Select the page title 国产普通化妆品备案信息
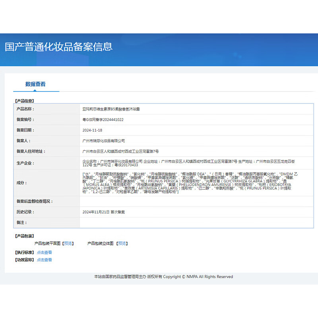This screenshot has width=318, height=318. pyautogui.click(x=58, y=47)
